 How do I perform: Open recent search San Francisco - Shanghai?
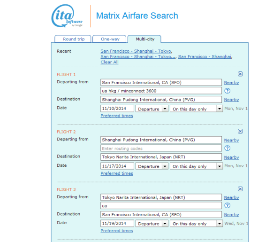(x=205, y=56)
